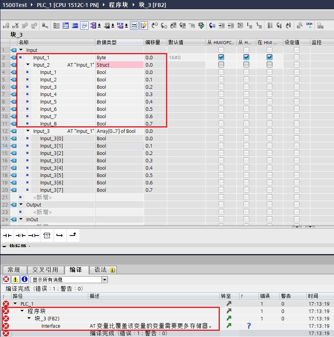
Task: Collapse 块_3 (FB2) node in compile messages
Action: (29, 318)
